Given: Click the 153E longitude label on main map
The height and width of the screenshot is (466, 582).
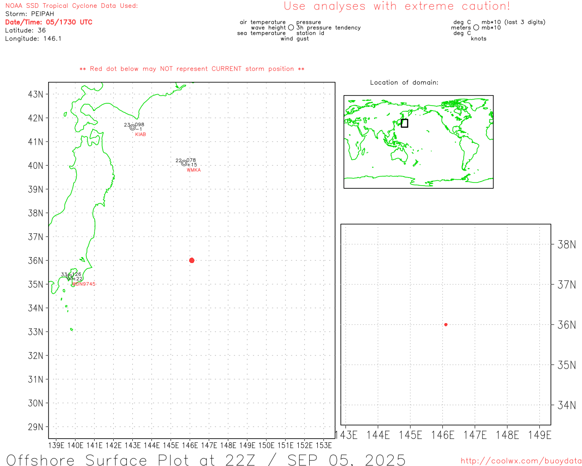Looking at the screenshot, I should click(x=324, y=445).
